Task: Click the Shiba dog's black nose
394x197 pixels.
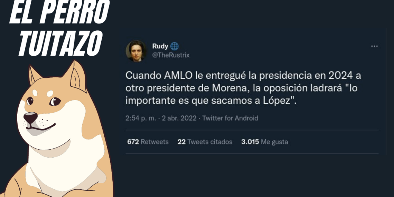Action: pyautogui.click(x=30, y=118)
